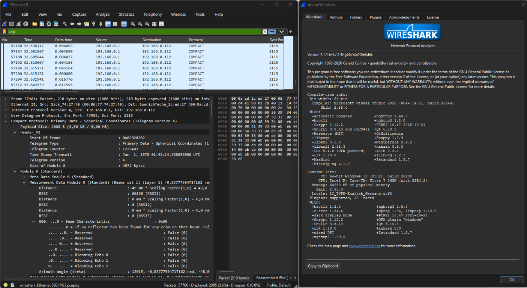Click in the udp display filter field

(134, 31)
